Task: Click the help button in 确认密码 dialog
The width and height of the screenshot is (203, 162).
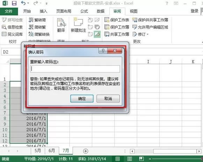Action: pos(103,51)
